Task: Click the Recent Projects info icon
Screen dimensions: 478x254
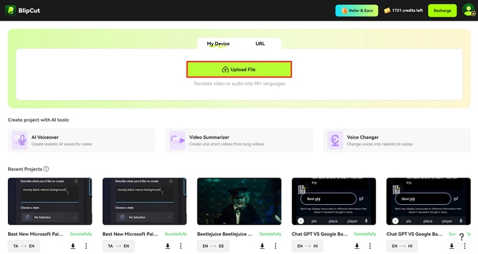Action: (46, 169)
